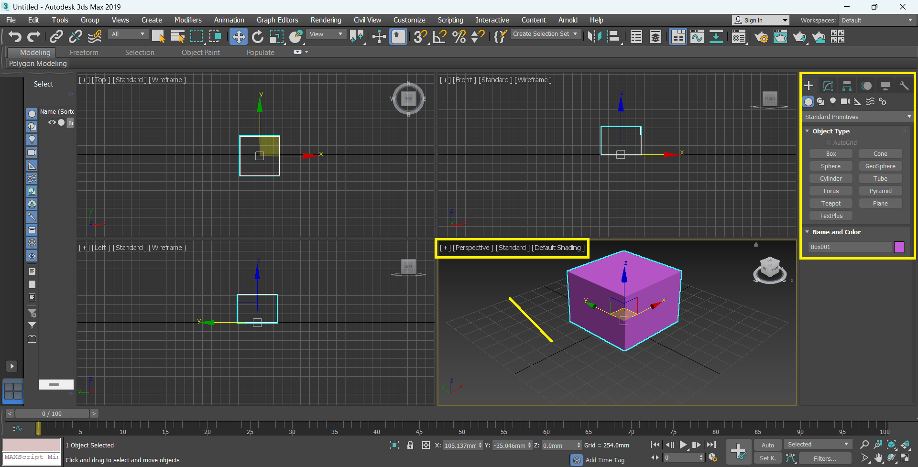Switch to the Modify command panel
Screen dimensions: 918x467
pyautogui.click(x=828, y=86)
